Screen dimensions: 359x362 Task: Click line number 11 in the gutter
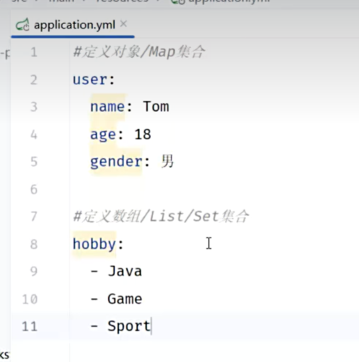30,326
